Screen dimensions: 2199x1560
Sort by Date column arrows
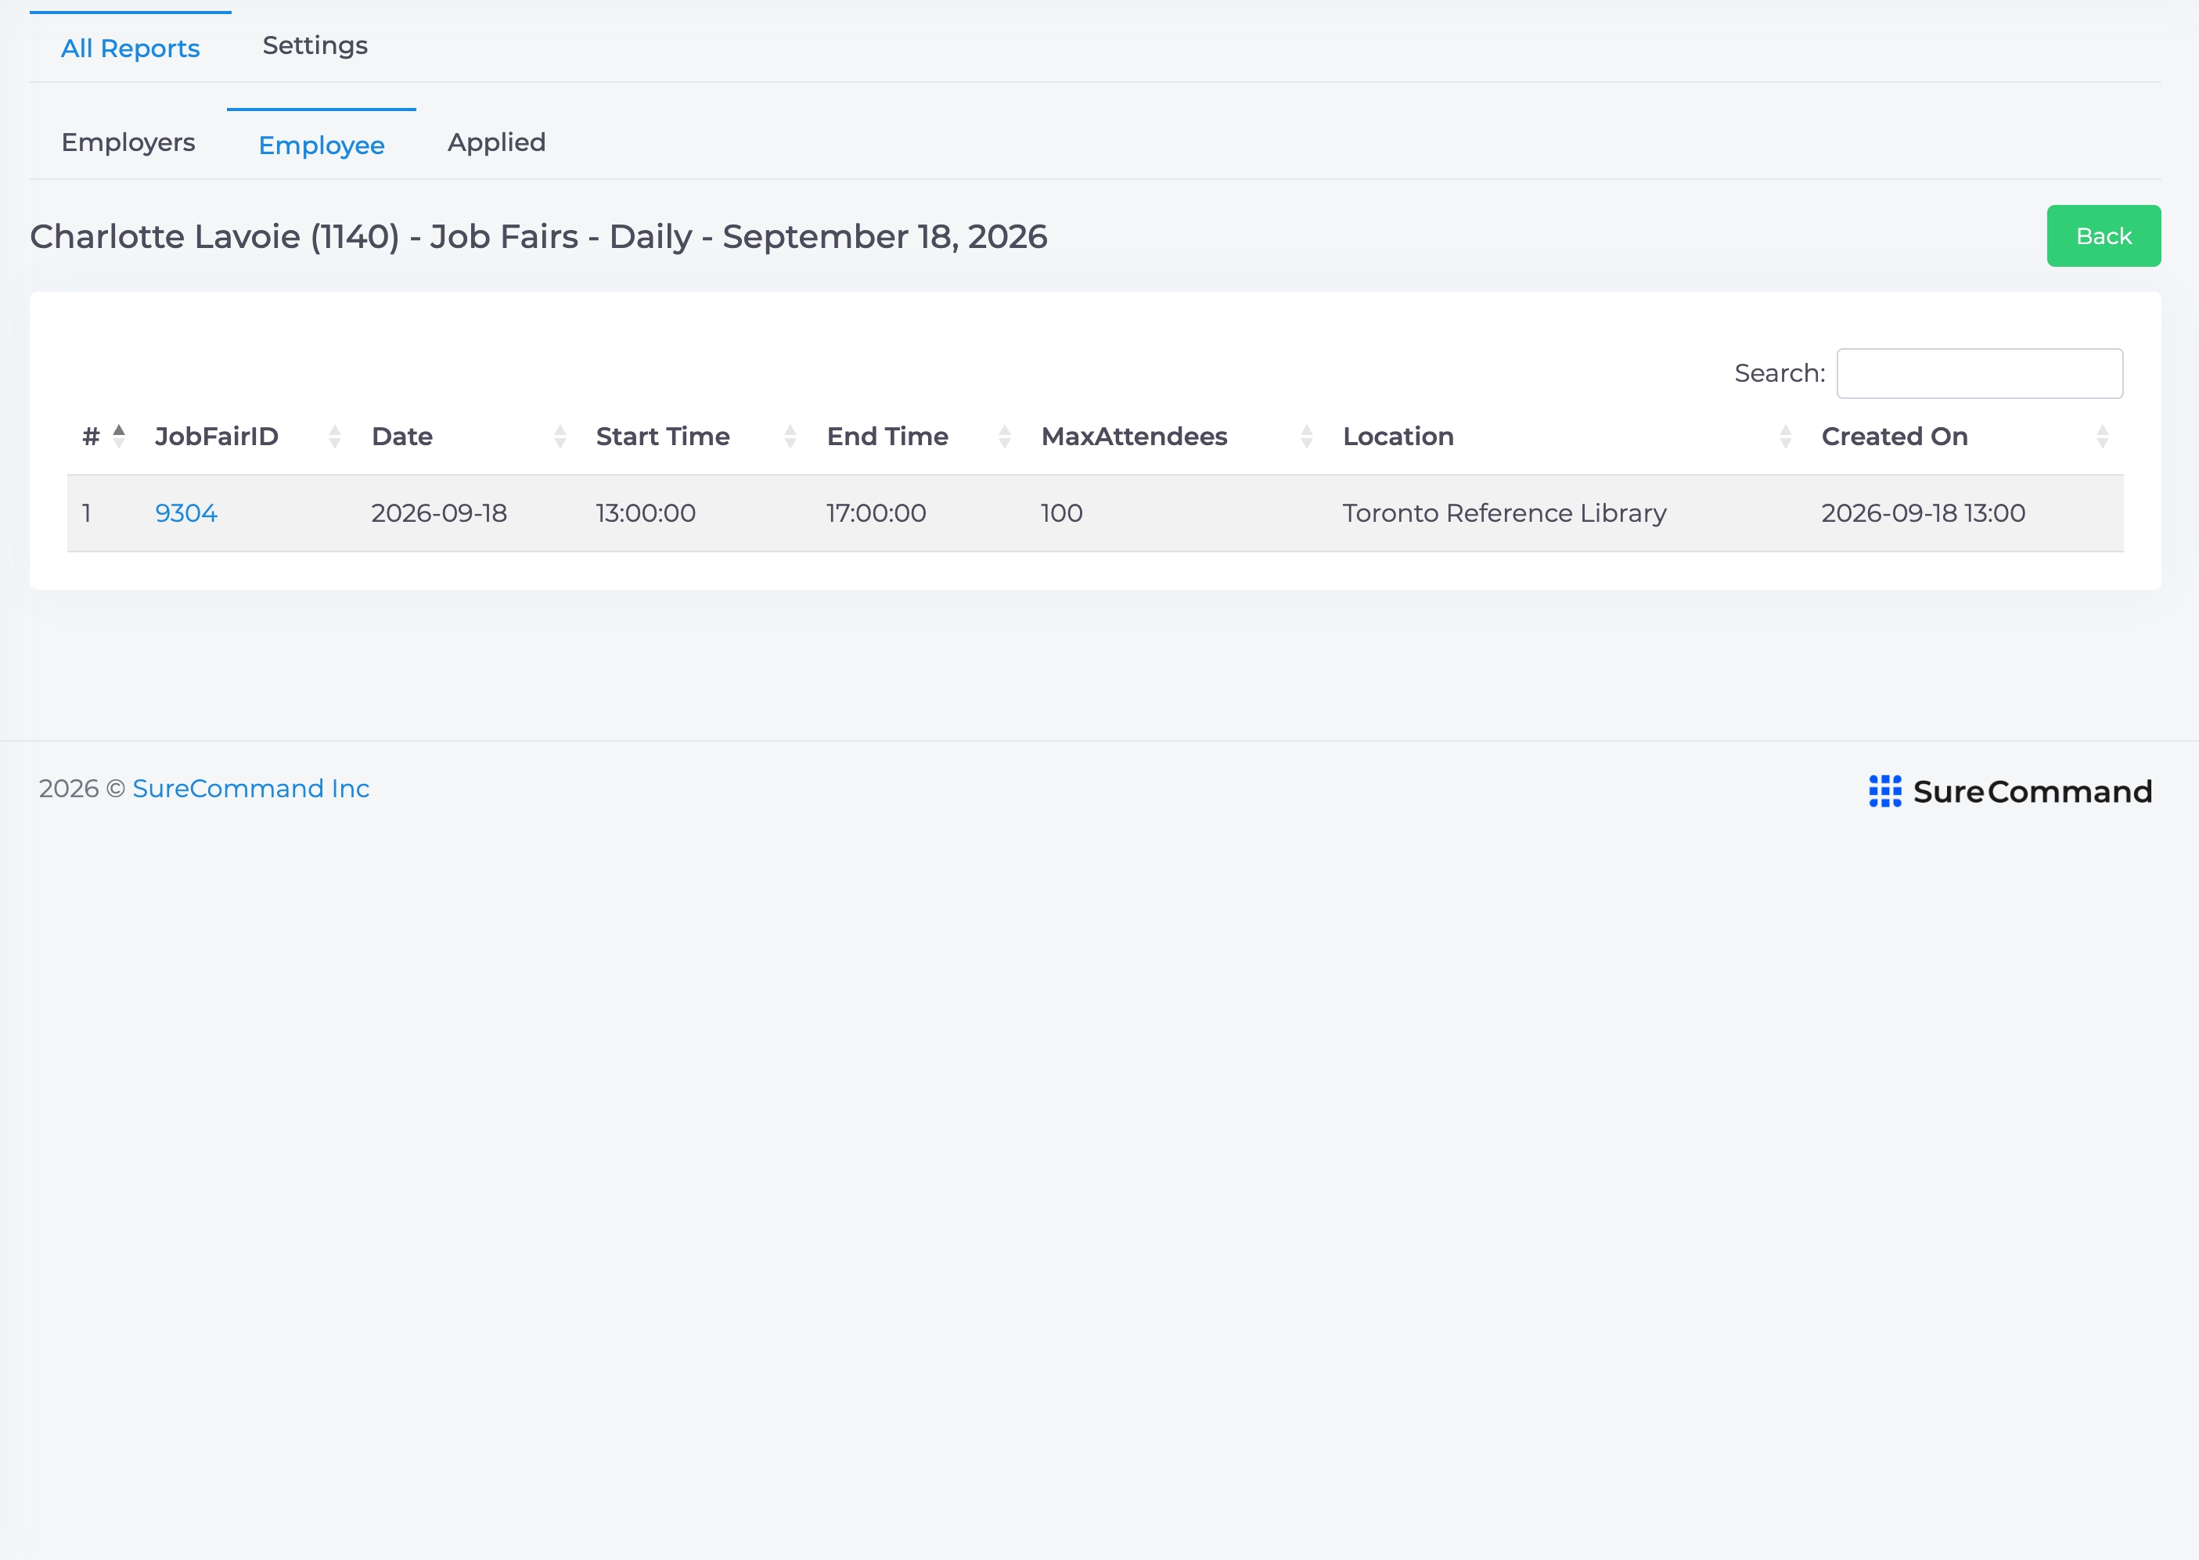pyautogui.click(x=560, y=436)
